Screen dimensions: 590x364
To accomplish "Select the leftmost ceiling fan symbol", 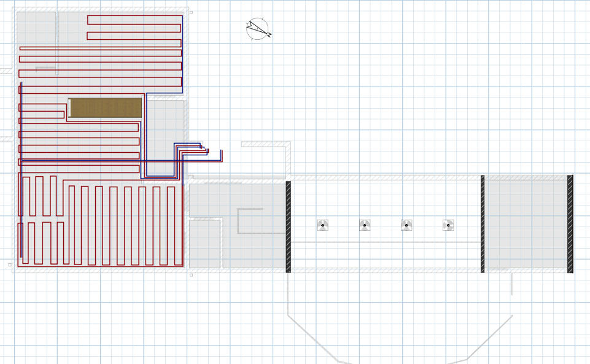I will click(x=323, y=225).
